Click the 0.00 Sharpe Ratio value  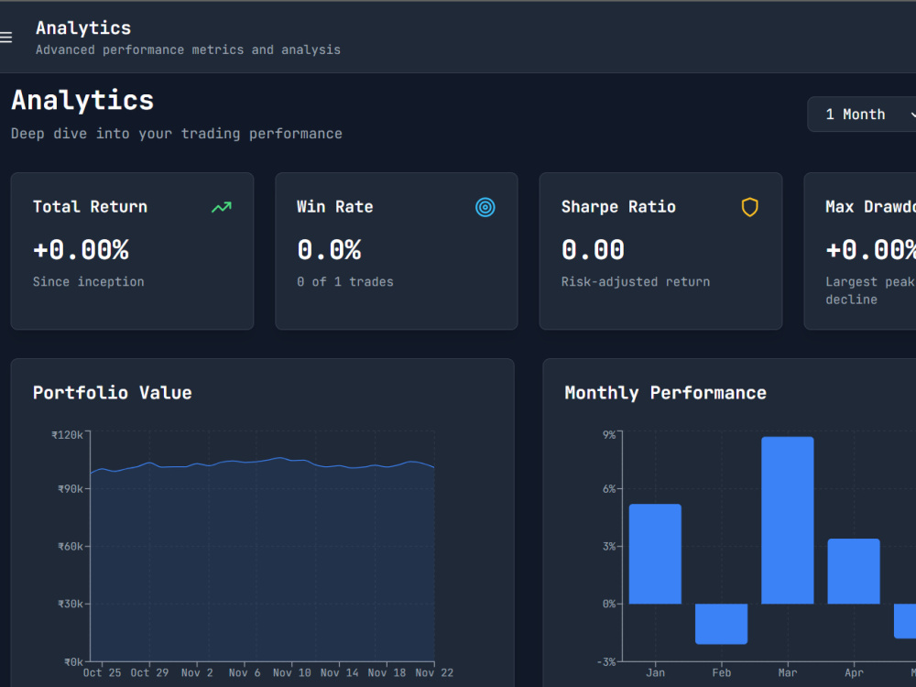[x=593, y=250]
